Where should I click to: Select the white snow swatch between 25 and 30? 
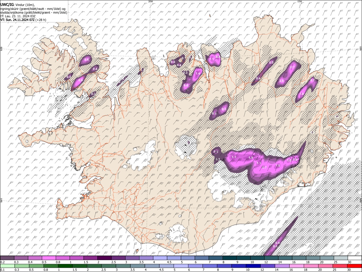click(x=341, y=258)
